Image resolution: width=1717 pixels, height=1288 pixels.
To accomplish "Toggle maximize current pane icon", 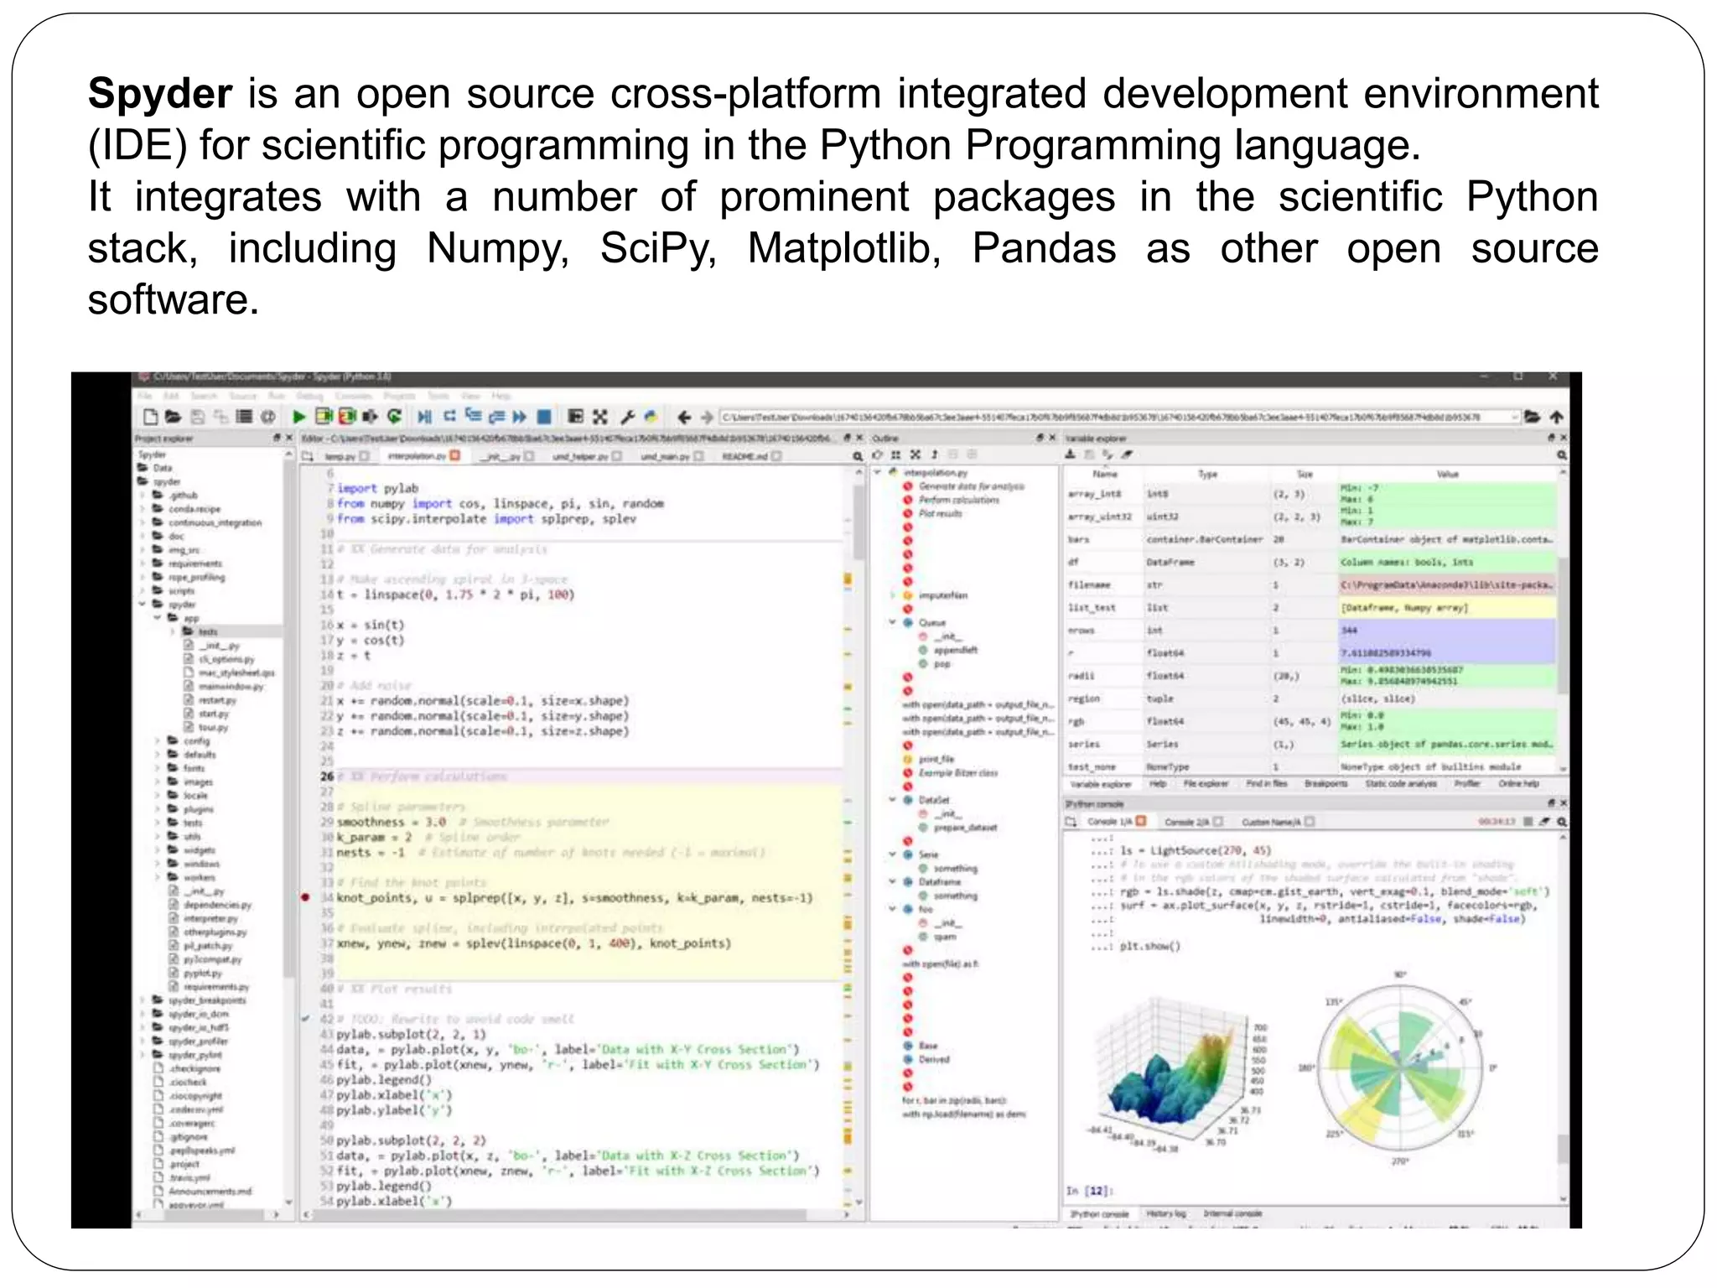I will click(575, 416).
